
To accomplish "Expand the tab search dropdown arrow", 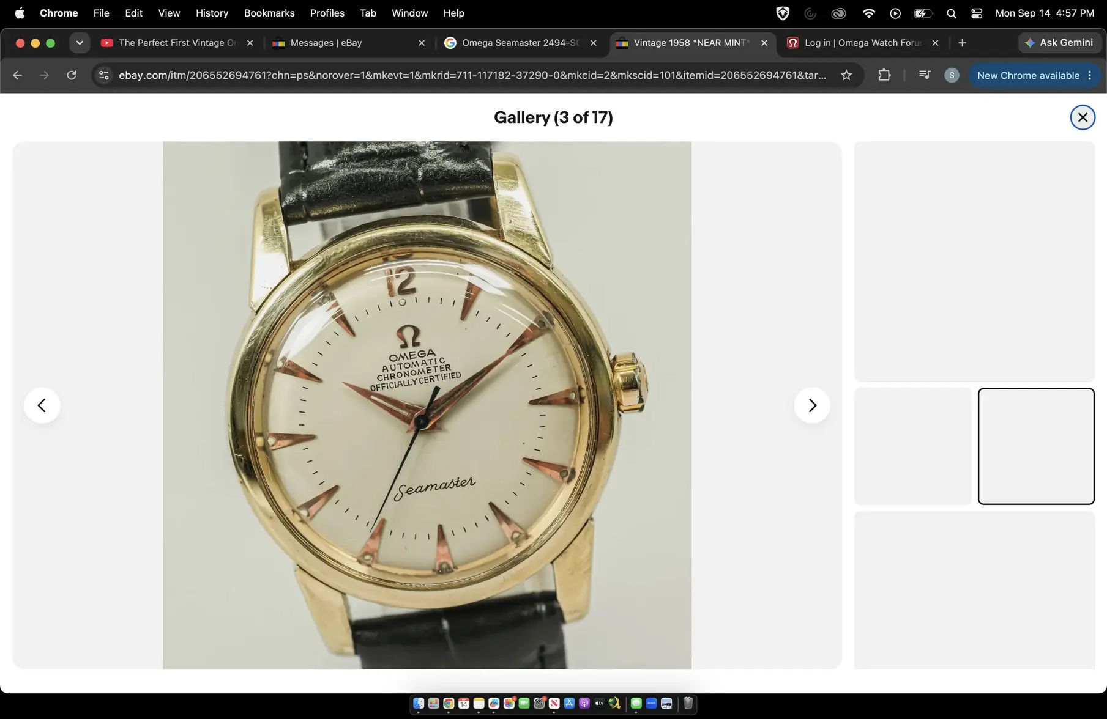I will click(x=80, y=43).
